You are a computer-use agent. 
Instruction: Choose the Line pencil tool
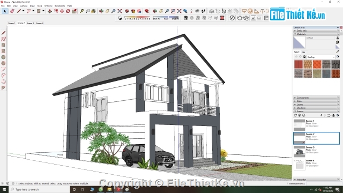(x=19, y=11)
